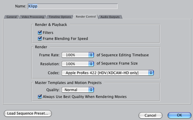The image size is (193, 120).
Task: Switch to the Audio Outputs tab
Action: (x=110, y=17)
